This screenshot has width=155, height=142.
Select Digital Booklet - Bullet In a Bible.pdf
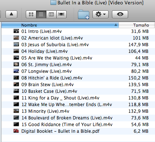click(x=60, y=131)
